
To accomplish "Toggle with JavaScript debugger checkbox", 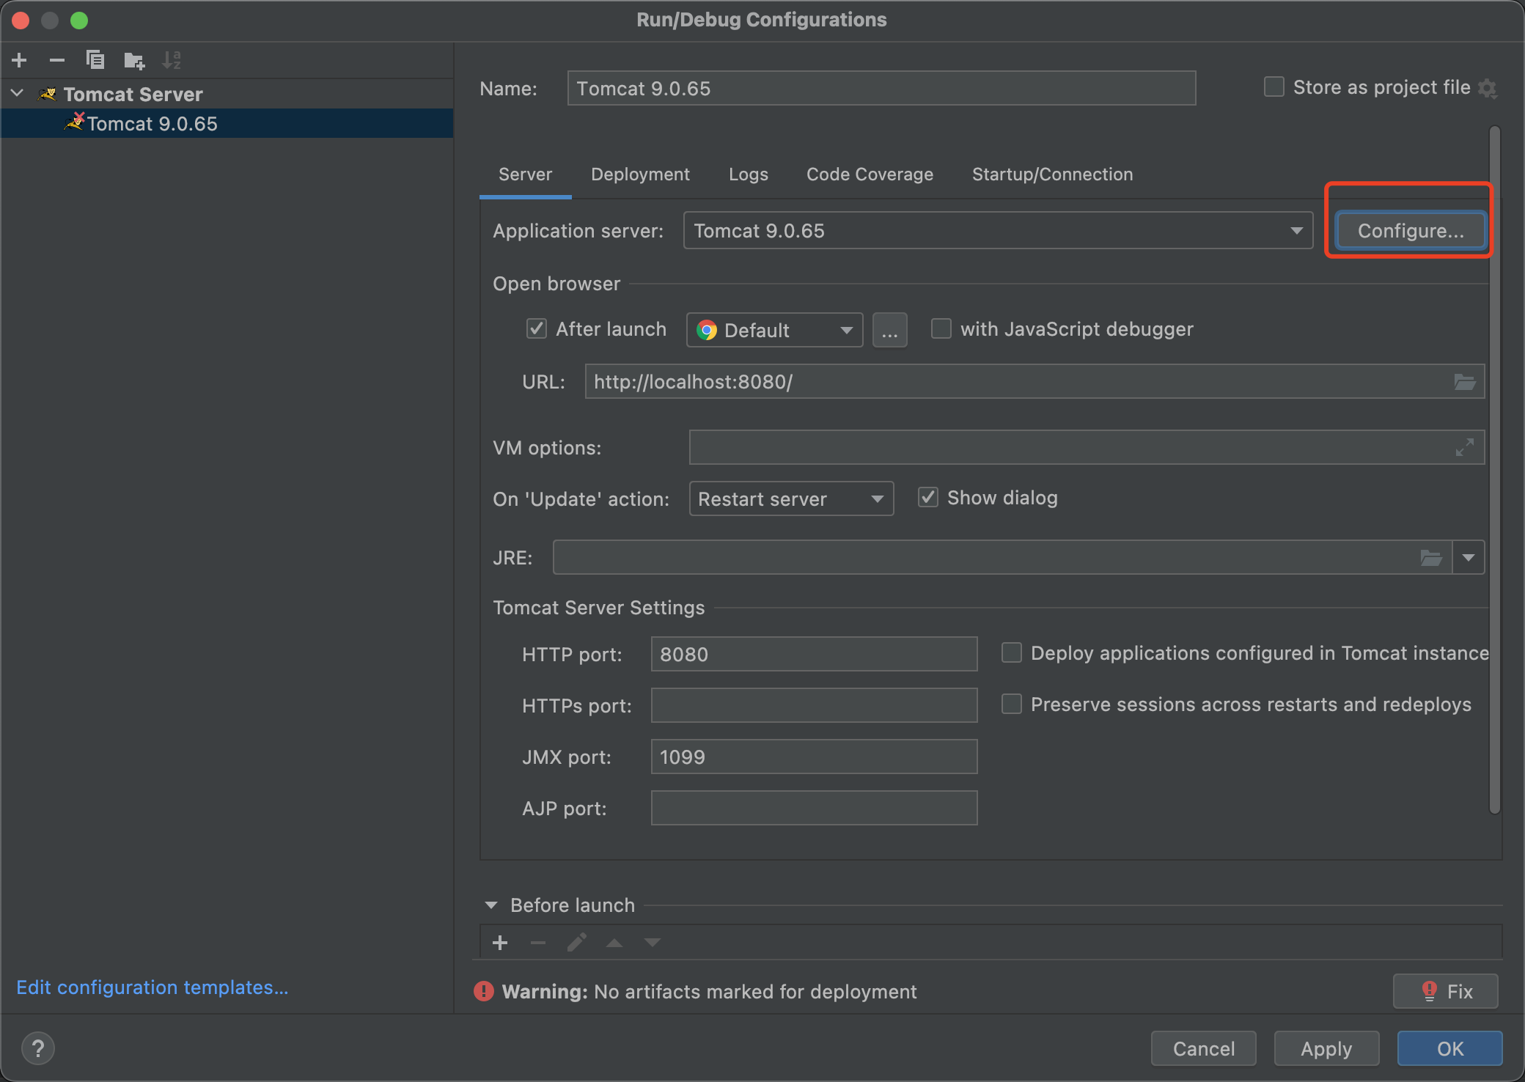I will coord(941,328).
